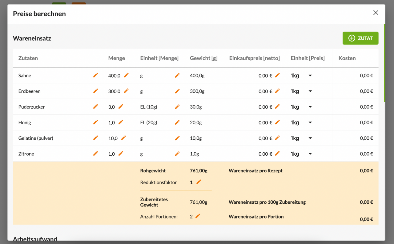Edit the Zitrone unit pencil icon

177,153
